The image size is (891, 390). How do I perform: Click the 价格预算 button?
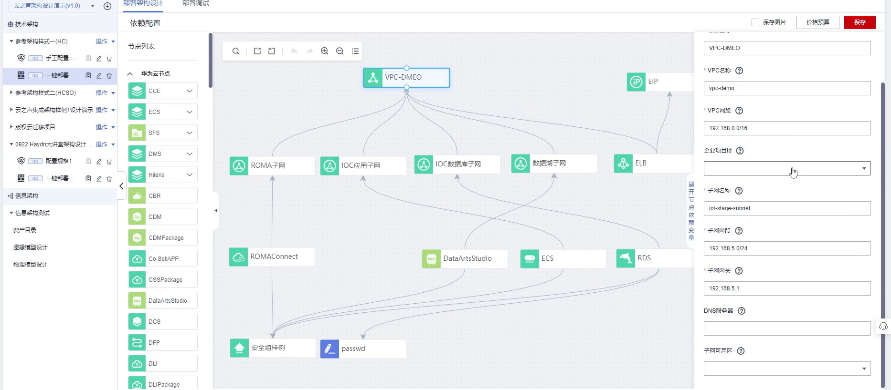817,22
